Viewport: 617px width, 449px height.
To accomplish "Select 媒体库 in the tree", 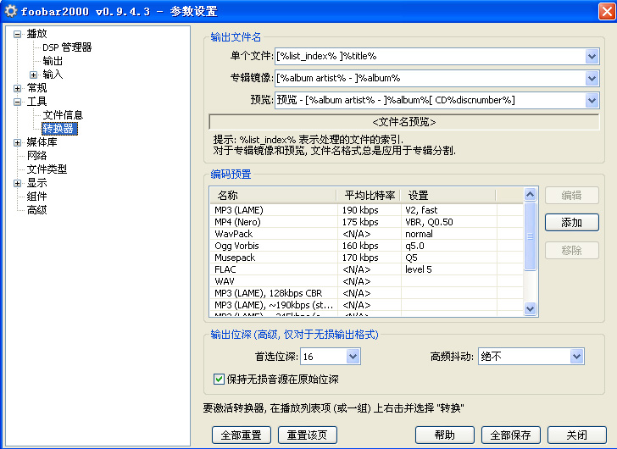I will [42, 142].
